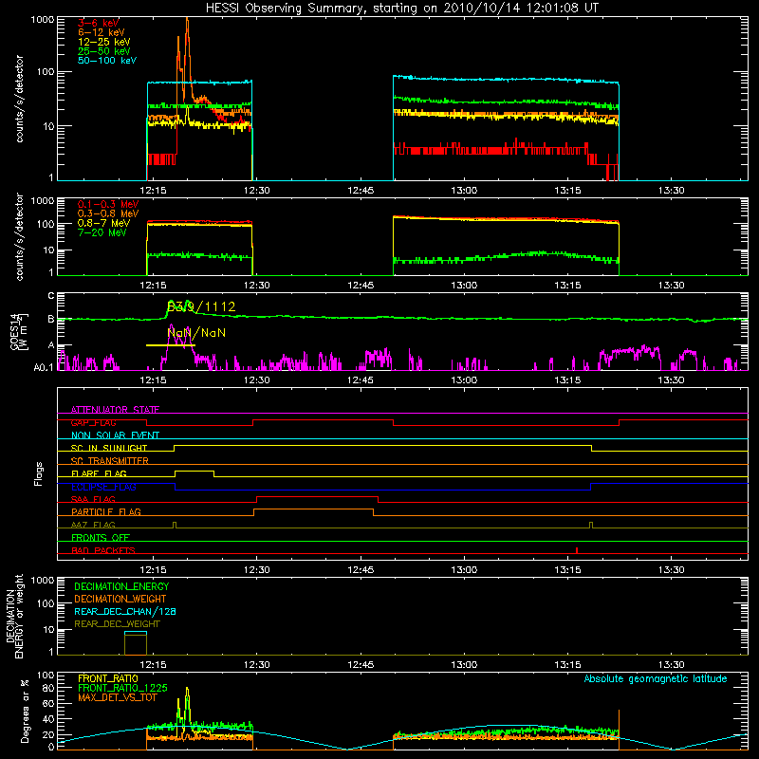759x759 pixels.
Task: Click the raised SAA_FLAG red step
Action: point(318,497)
